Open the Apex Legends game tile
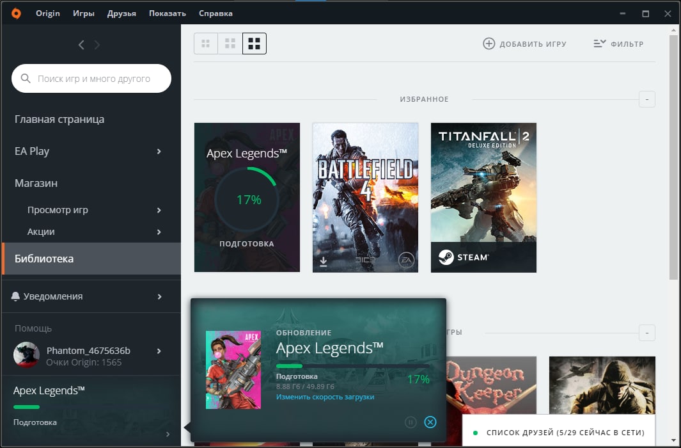Image resolution: width=681 pixels, height=448 pixels. [247, 198]
